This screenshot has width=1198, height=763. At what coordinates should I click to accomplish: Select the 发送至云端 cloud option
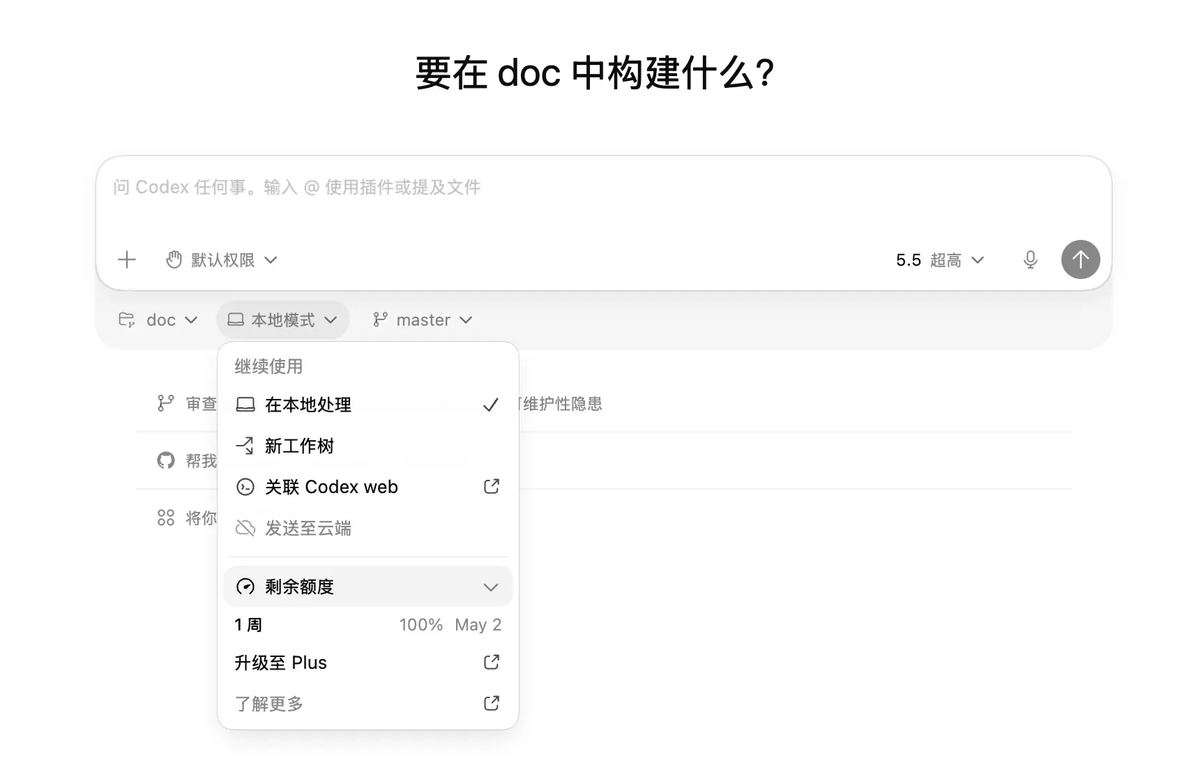(308, 528)
